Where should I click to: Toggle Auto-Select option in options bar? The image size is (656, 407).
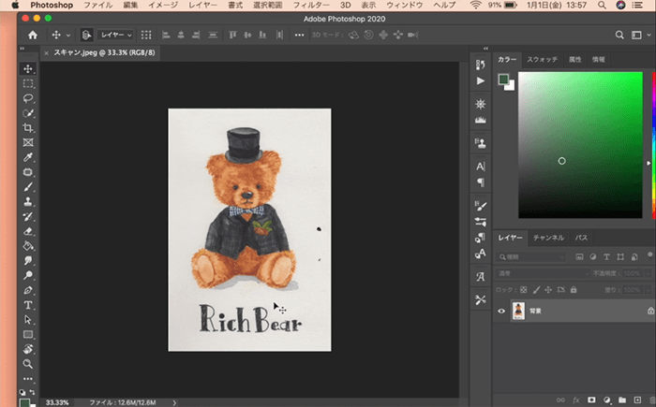(x=86, y=36)
